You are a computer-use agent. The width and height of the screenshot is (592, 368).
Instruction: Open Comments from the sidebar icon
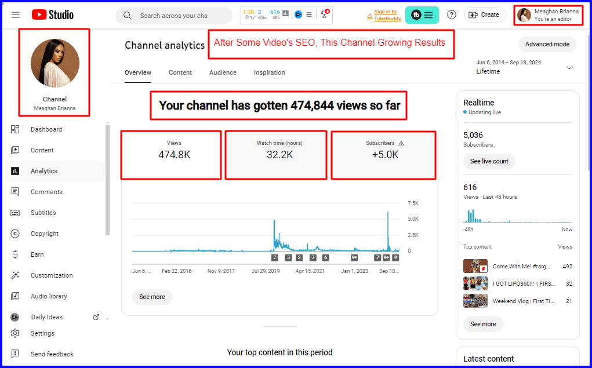(x=16, y=192)
